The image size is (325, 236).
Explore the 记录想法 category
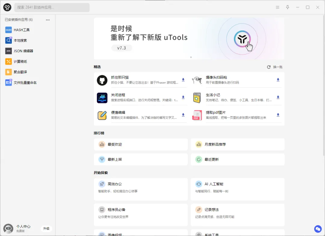237,215
